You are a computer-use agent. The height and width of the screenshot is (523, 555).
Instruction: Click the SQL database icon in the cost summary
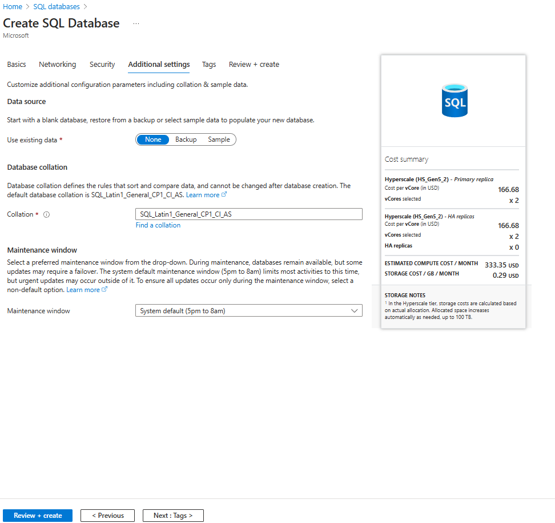click(x=455, y=100)
